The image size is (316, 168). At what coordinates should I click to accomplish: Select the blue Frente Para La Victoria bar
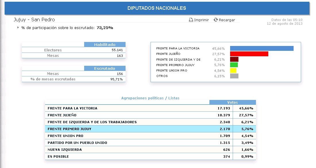261,48
